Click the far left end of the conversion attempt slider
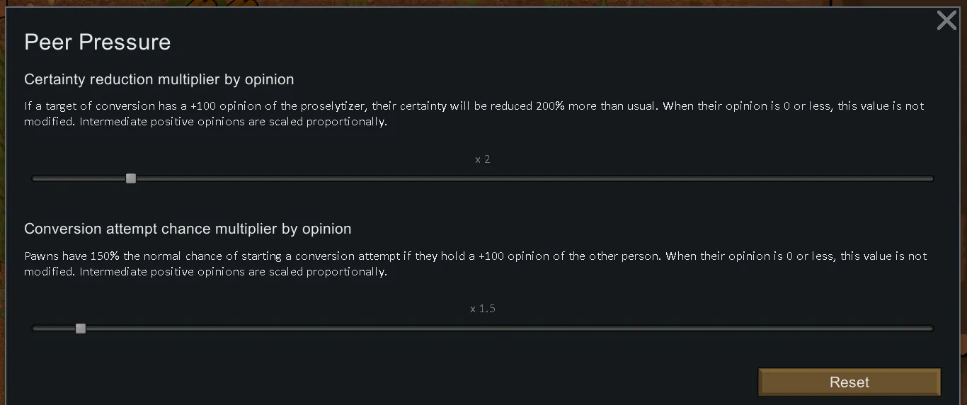The height and width of the screenshot is (405, 967). (35, 329)
